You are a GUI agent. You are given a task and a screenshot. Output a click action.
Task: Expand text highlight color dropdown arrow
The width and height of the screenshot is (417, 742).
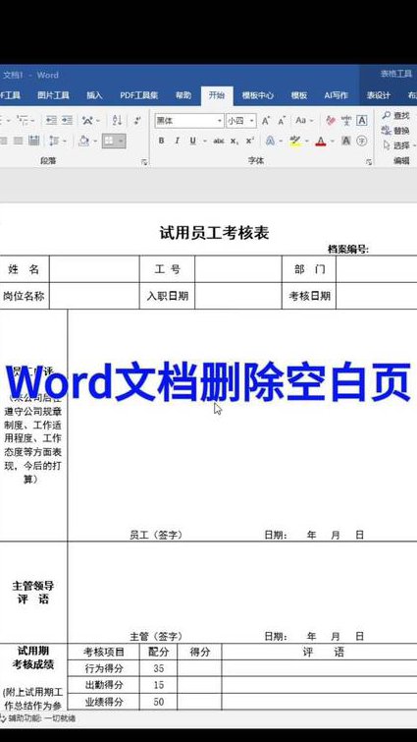coord(307,141)
